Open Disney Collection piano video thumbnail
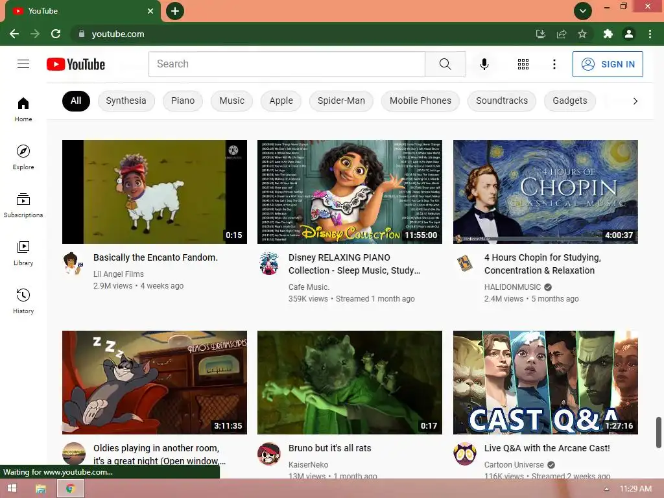The width and height of the screenshot is (664, 498). (350, 192)
